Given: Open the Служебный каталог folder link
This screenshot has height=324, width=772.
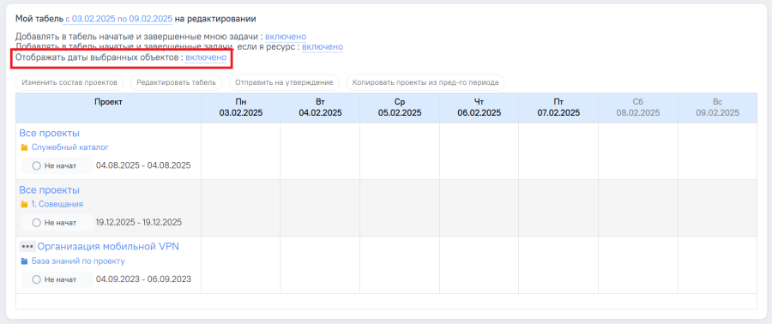Looking at the screenshot, I should [x=70, y=147].
